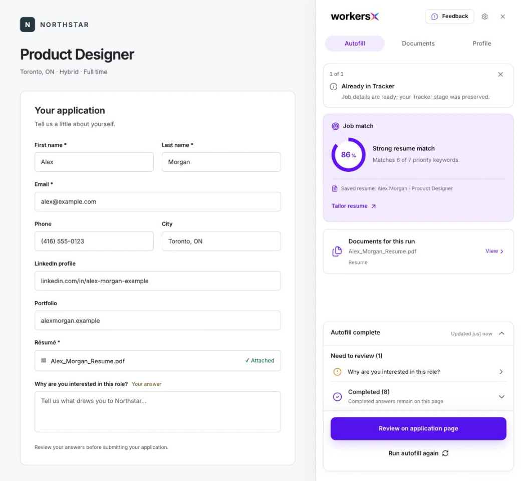The image size is (521, 481).
Task: Click the 'Need to review (1)' heading
Action: click(x=356, y=356)
